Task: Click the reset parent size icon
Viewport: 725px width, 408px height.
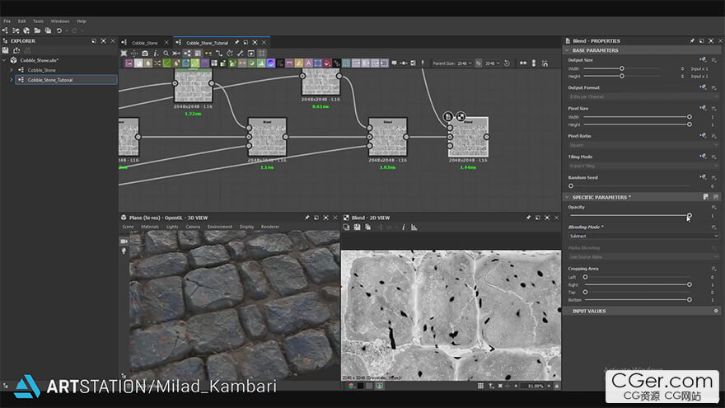Action: (x=507, y=63)
